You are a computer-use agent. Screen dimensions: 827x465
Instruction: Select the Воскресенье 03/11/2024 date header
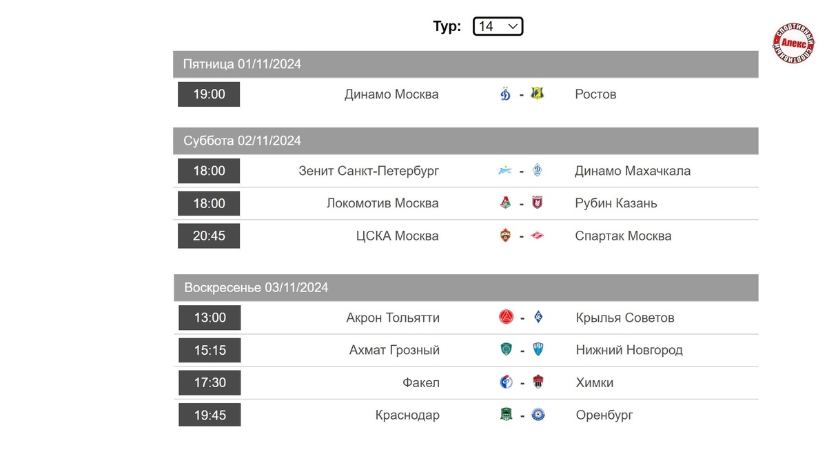(256, 287)
